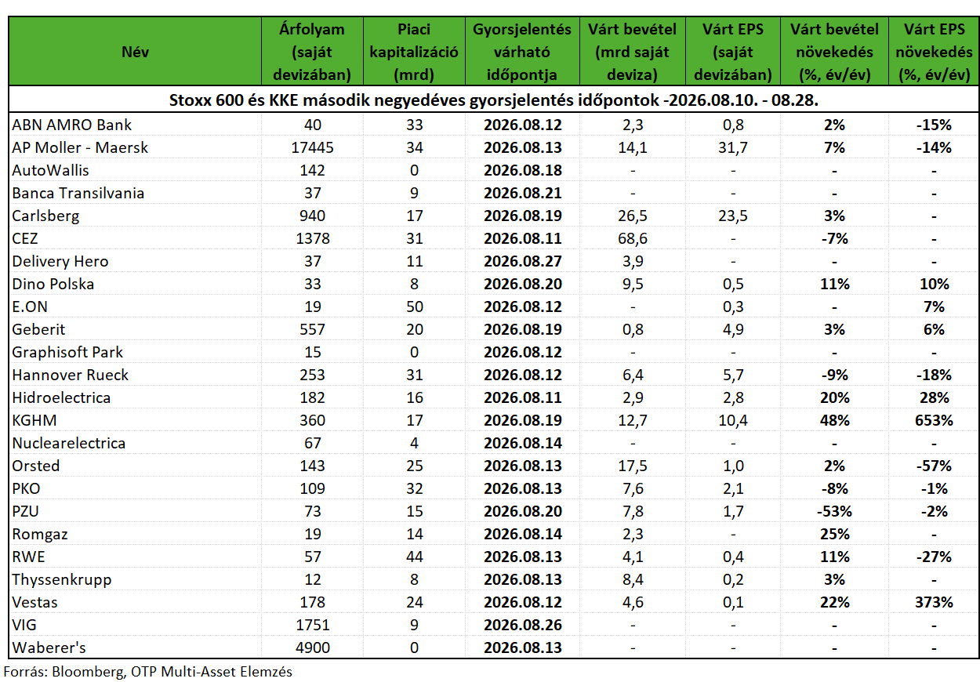The height and width of the screenshot is (682, 980).
Task: Click Romgaz revenue growth 25%
Action: (x=835, y=534)
